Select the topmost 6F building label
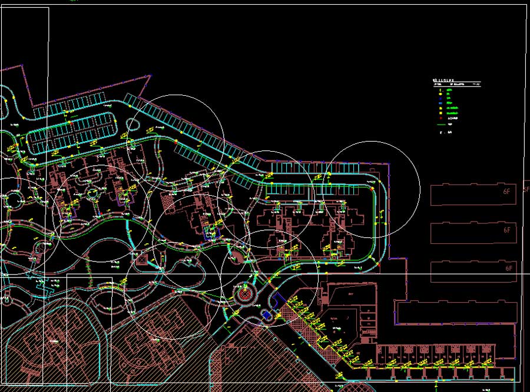Image resolution: width=530 pixels, height=392 pixels. click(506, 192)
